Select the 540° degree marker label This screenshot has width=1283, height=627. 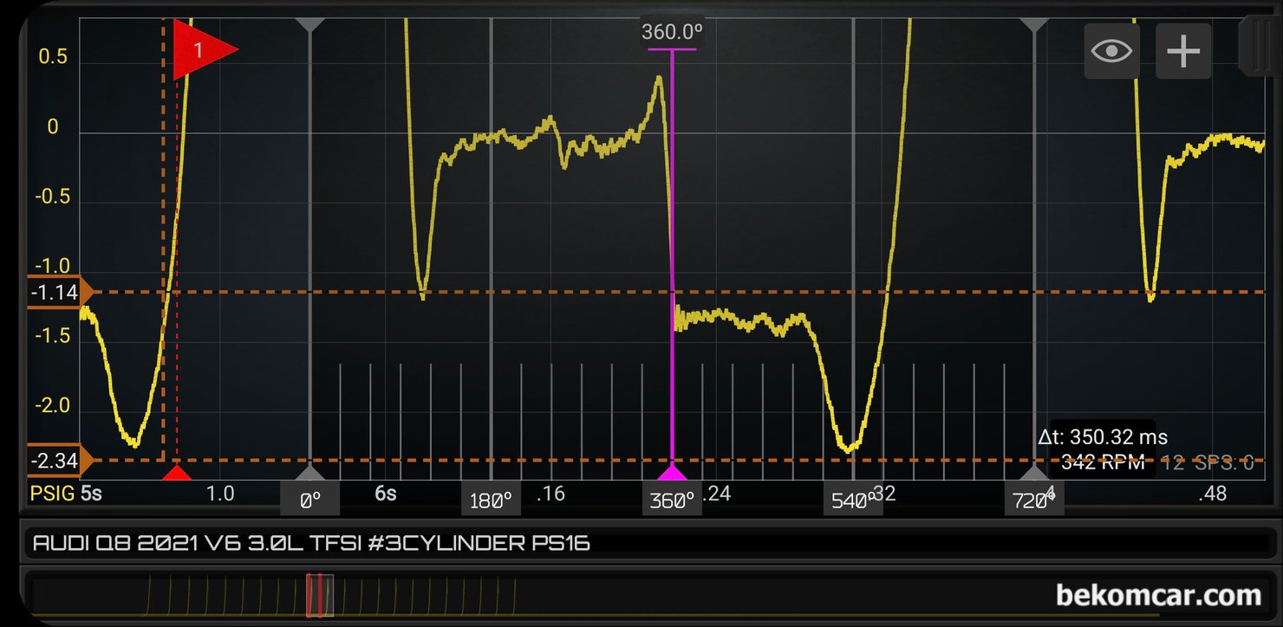[x=853, y=501]
